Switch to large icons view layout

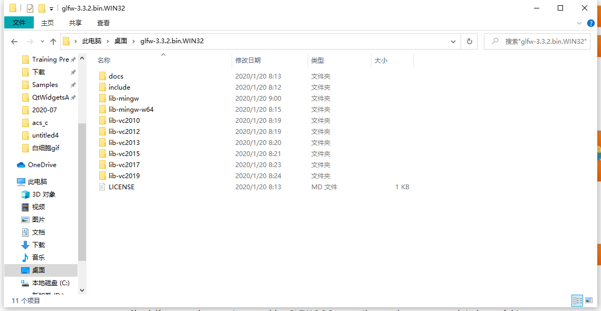coord(588,300)
